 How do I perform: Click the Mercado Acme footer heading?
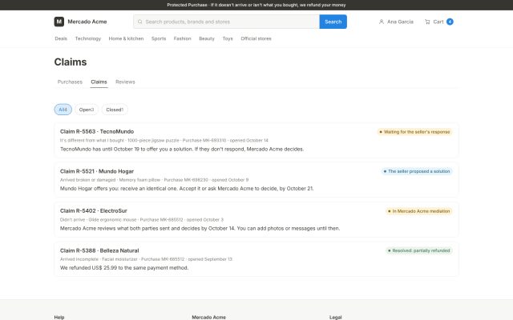tap(208, 317)
